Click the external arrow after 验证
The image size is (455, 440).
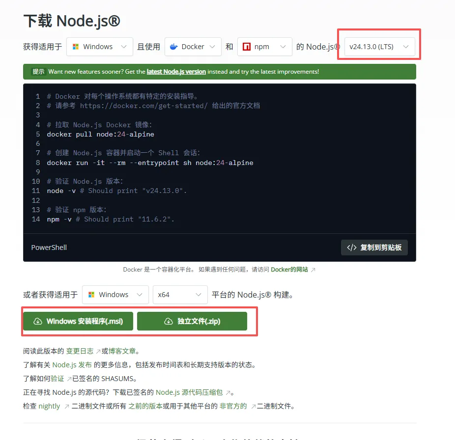click(69, 379)
